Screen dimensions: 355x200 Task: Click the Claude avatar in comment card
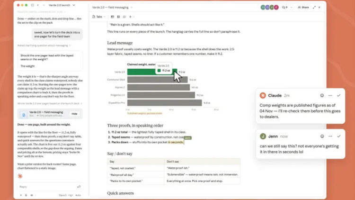tap(263, 95)
